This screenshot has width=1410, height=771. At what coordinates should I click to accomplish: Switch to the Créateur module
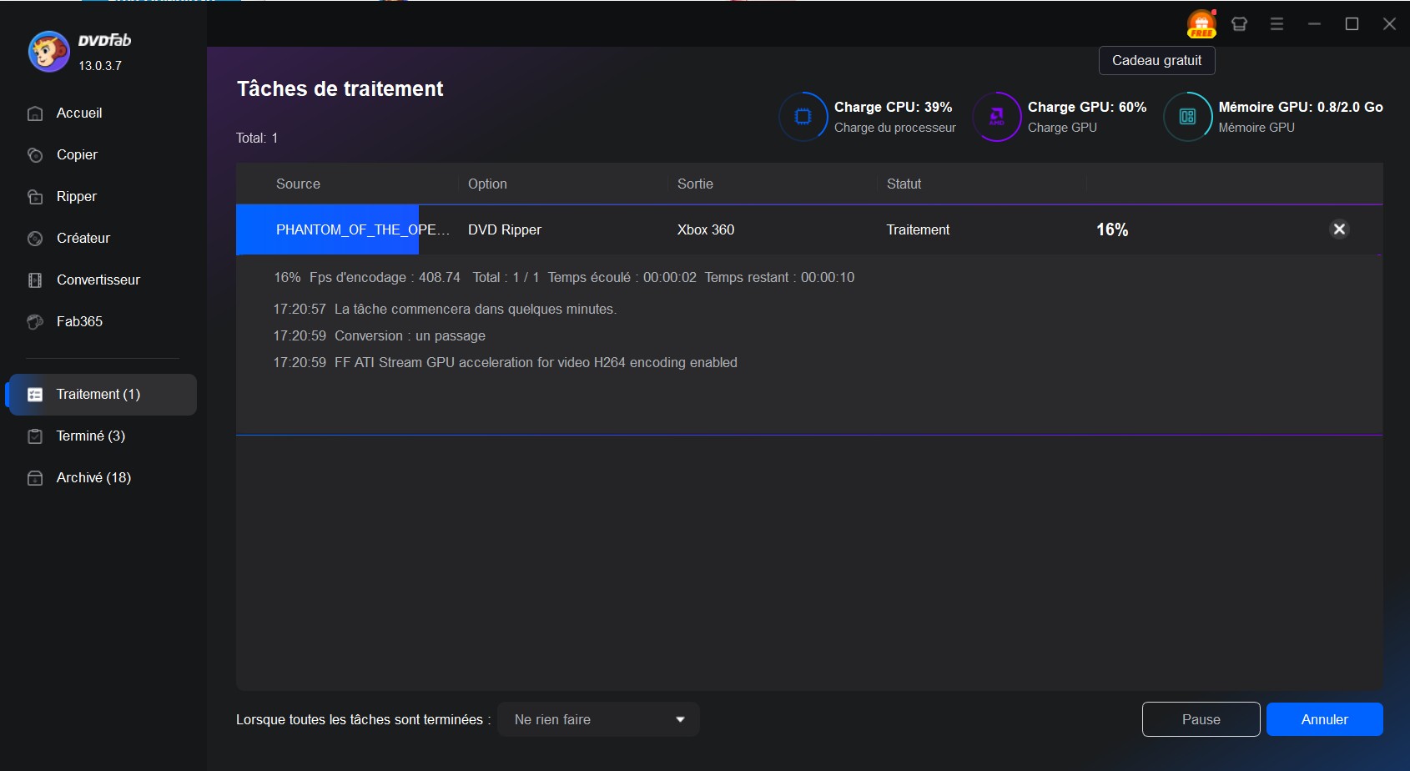click(x=83, y=238)
